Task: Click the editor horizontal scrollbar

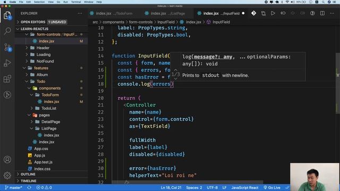Action: click(x=188, y=182)
